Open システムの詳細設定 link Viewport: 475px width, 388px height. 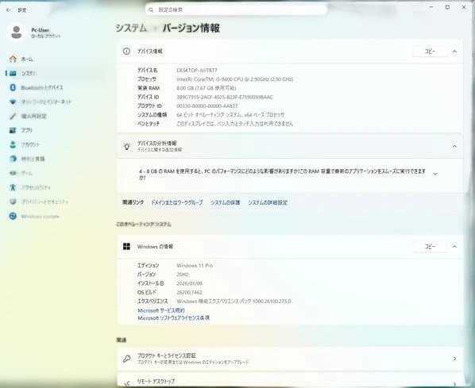point(268,202)
